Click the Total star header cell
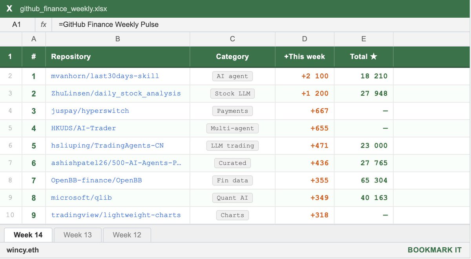Screen dimensions: 471x259 (364, 57)
